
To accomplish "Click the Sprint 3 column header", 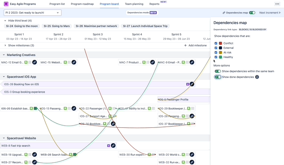I will [98, 36].
